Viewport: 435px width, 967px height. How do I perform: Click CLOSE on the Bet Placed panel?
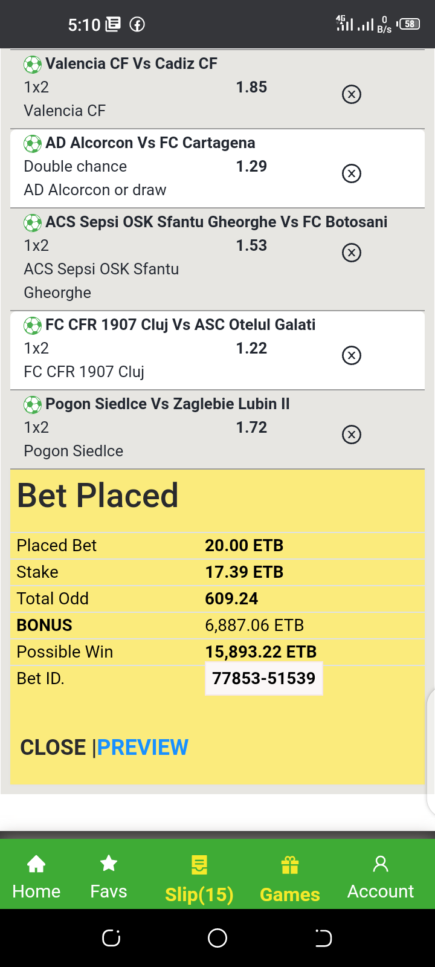(x=53, y=748)
